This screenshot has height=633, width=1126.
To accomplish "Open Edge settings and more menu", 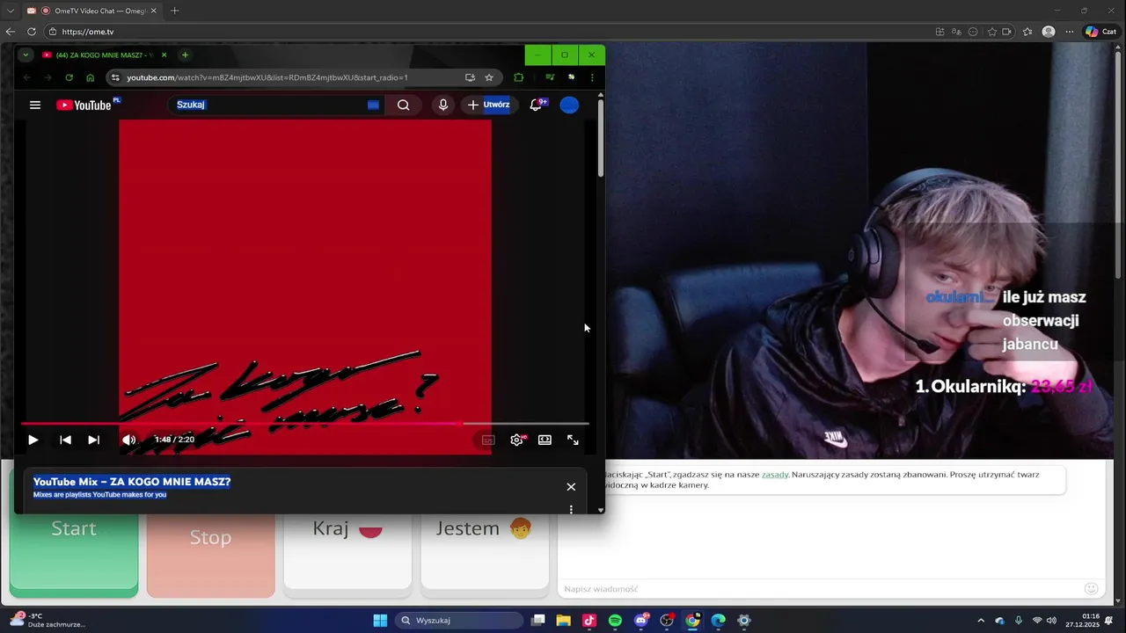I will (x=1070, y=32).
